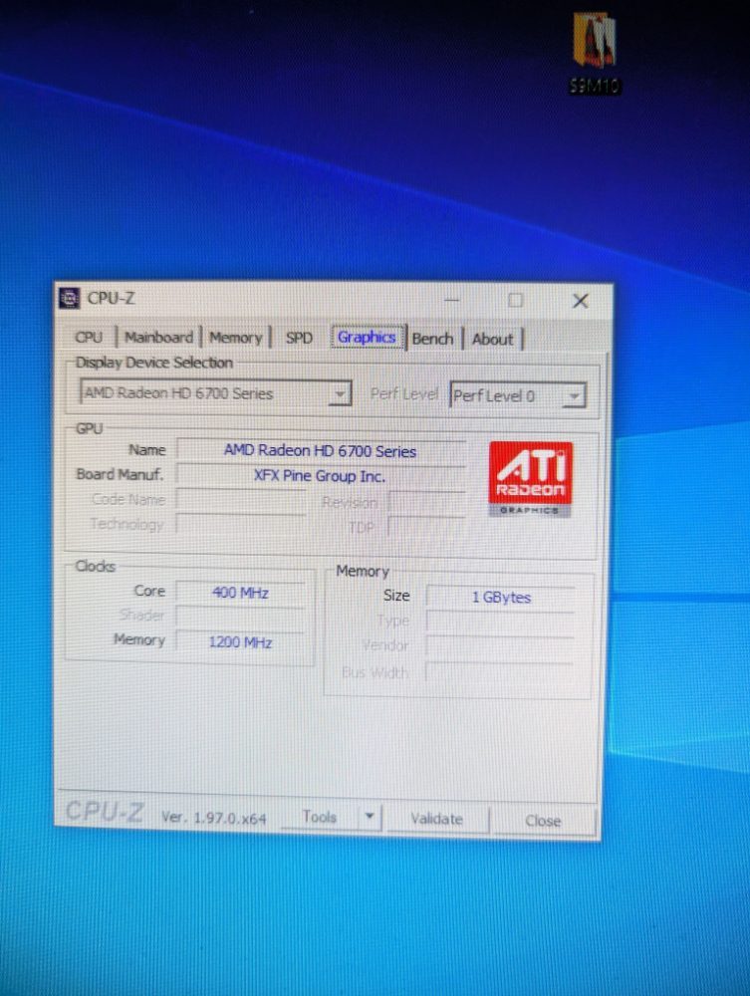This screenshot has width=750, height=996.
Task: Expand the Tools dropdown arrow
Action: 368,817
